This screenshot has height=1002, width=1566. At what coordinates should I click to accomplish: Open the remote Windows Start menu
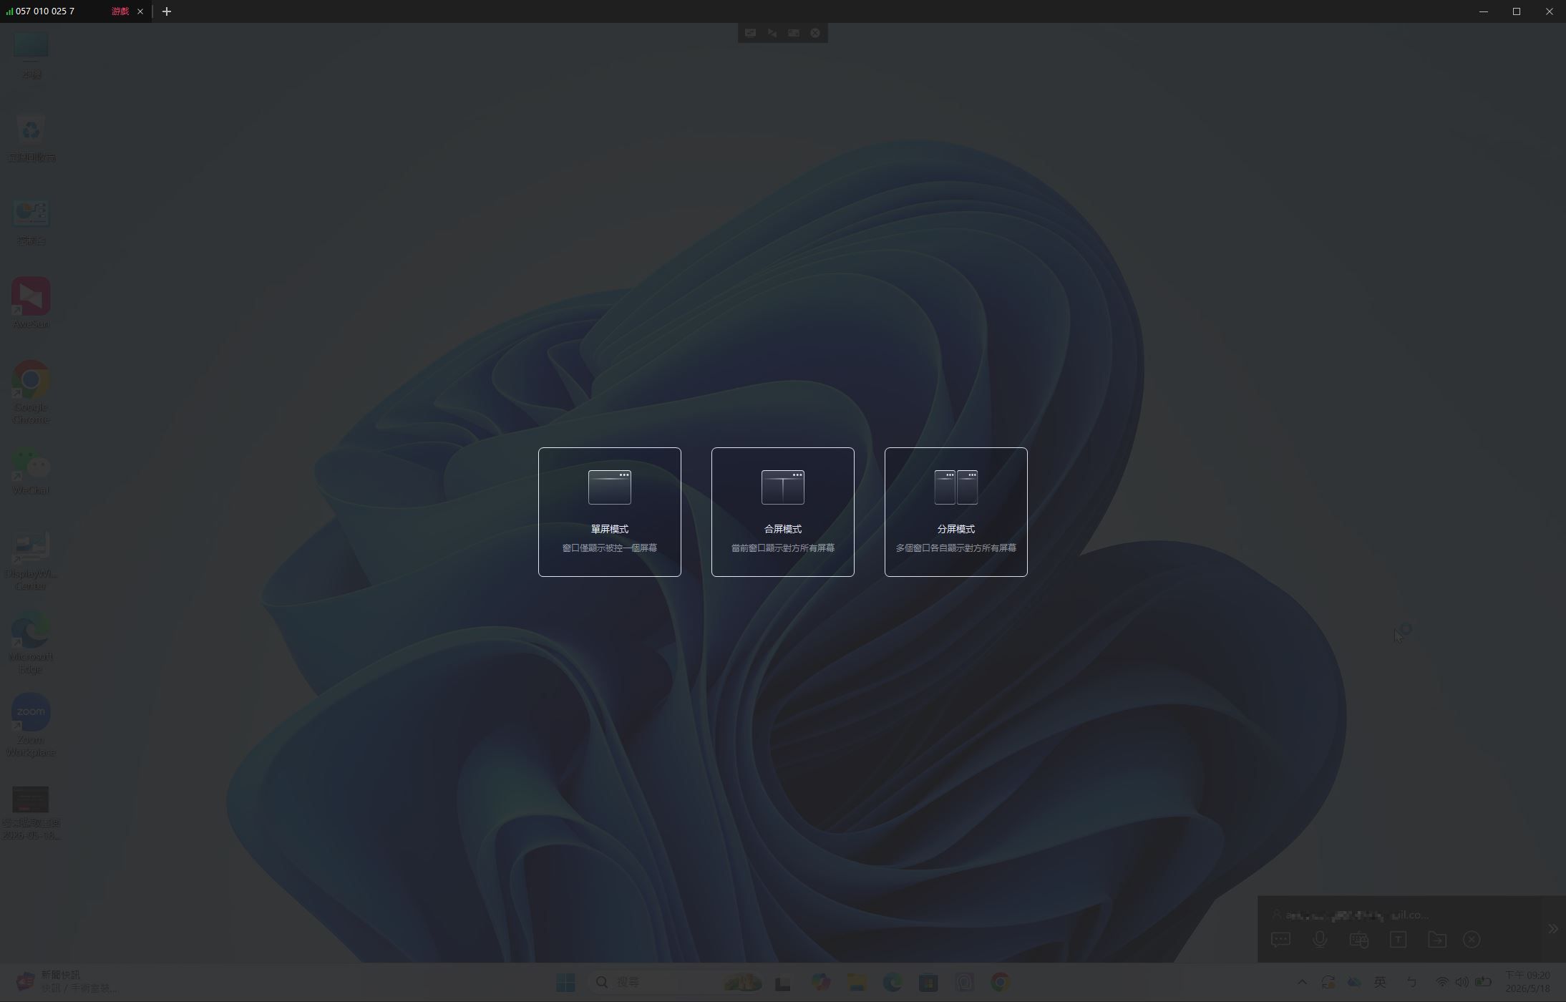click(x=565, y=983)
